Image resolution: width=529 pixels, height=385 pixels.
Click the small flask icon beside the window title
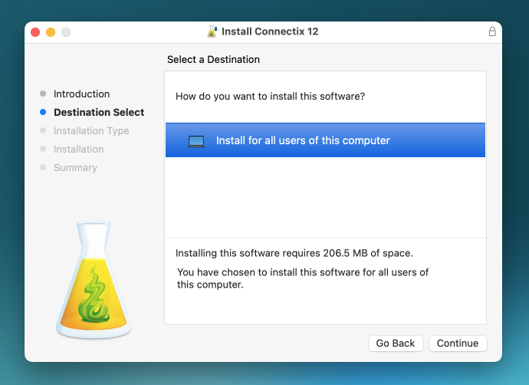click(212, 31)
